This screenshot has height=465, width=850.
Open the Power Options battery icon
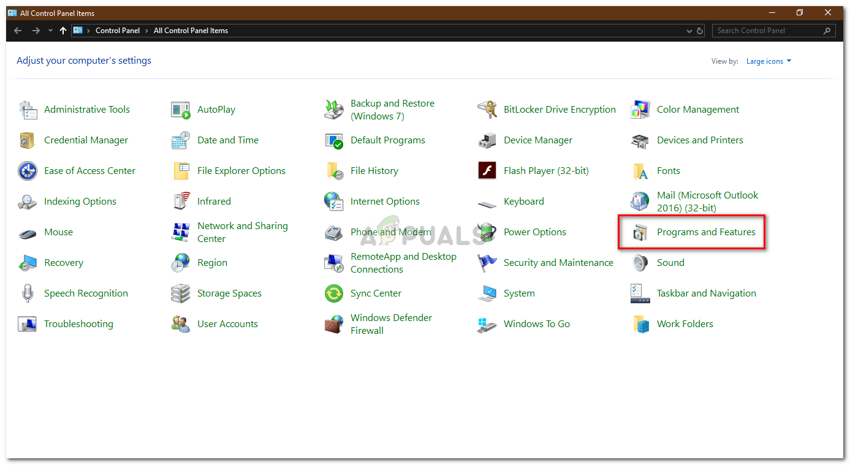click(487, 232)
